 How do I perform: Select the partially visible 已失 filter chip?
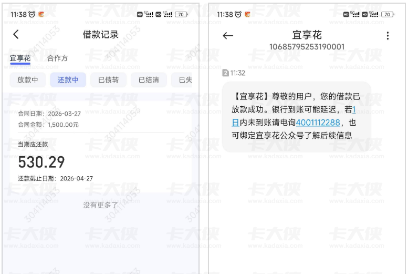(x=182, y=80)
